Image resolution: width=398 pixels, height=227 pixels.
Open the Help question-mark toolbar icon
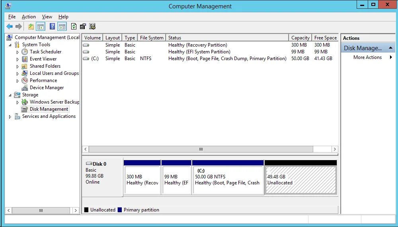52,26
